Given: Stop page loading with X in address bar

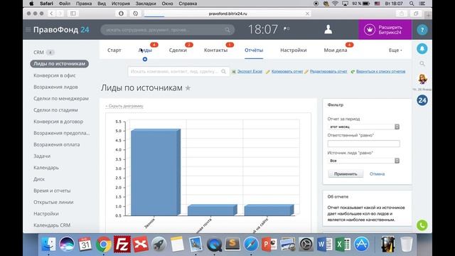Looking at the screenshot, I should pyautogui.click(x=307, y=14).
